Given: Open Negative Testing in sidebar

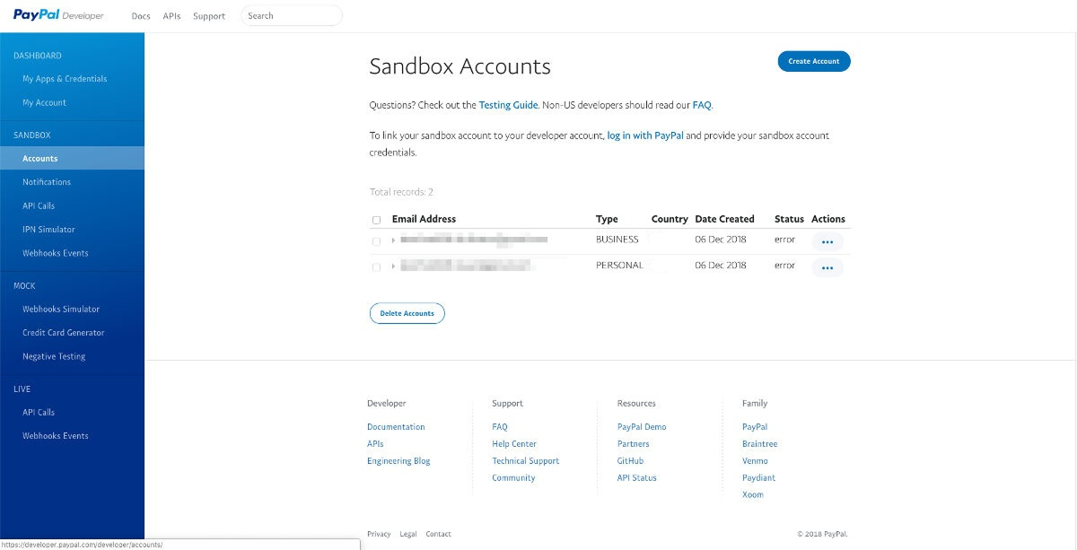Looking at the screenshot, I should pyautogui.click(x=54, y=356).
